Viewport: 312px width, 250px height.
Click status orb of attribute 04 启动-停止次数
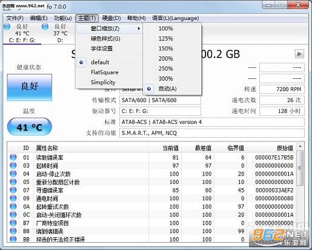click(13, 174)
